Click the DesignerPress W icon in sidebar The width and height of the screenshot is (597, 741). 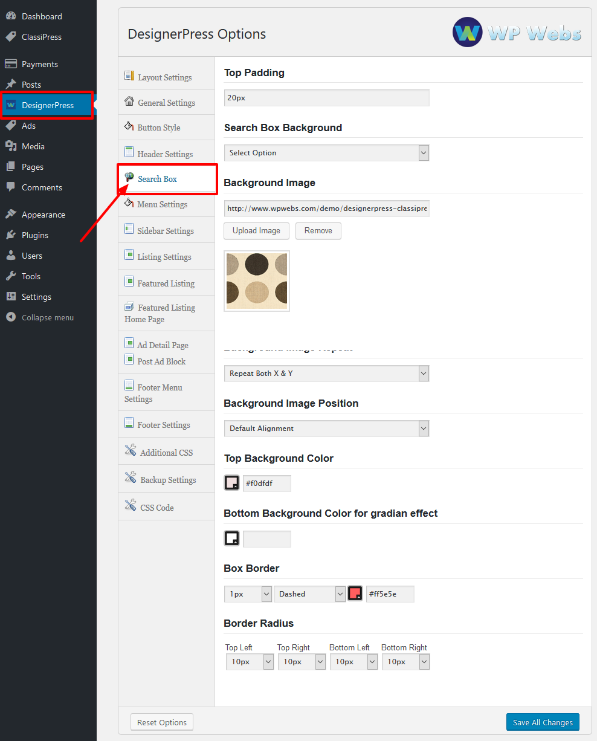click(x=11, y=105)
